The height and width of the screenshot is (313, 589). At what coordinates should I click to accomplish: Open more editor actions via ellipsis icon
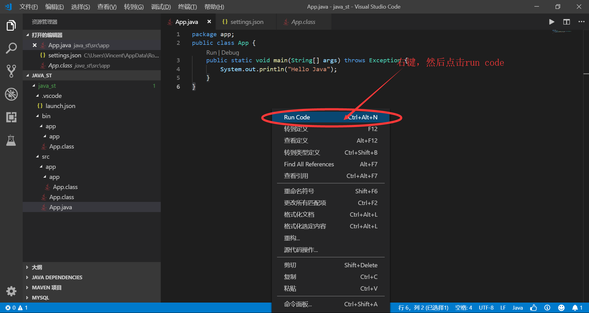(581, 22)
